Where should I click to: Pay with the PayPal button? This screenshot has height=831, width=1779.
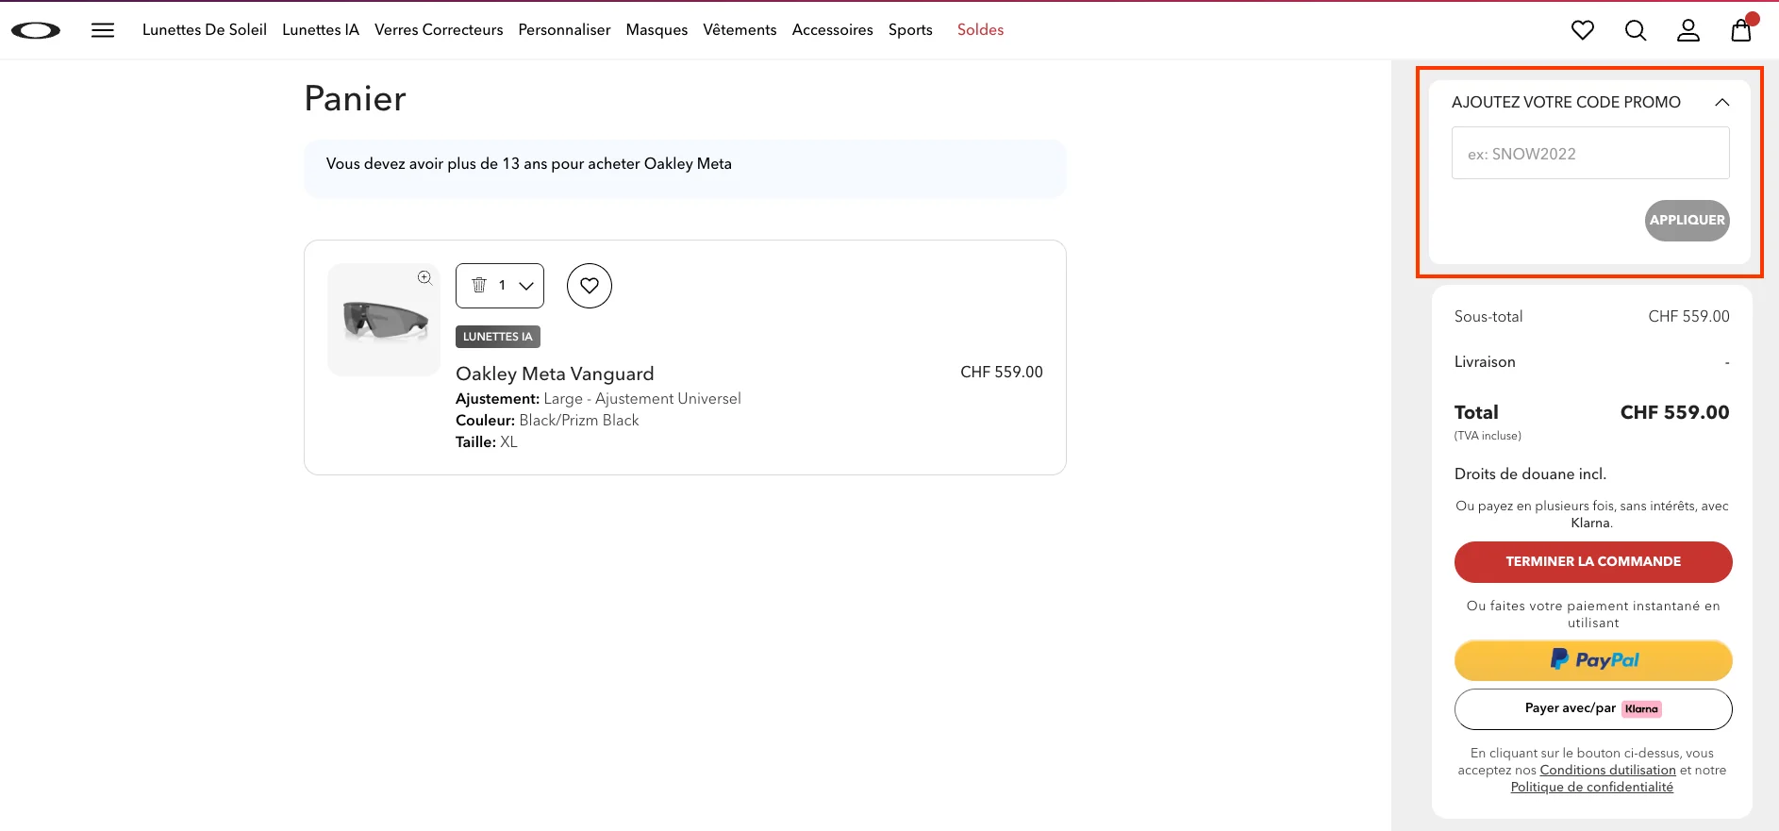coord(1593,660)
